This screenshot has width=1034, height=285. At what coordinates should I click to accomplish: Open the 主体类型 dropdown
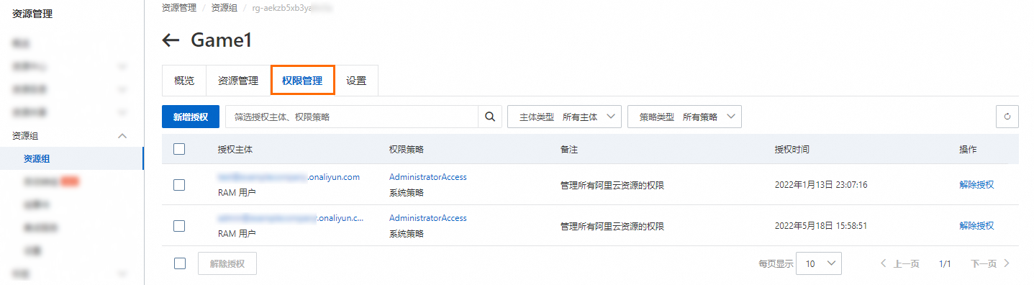(565, 117)
